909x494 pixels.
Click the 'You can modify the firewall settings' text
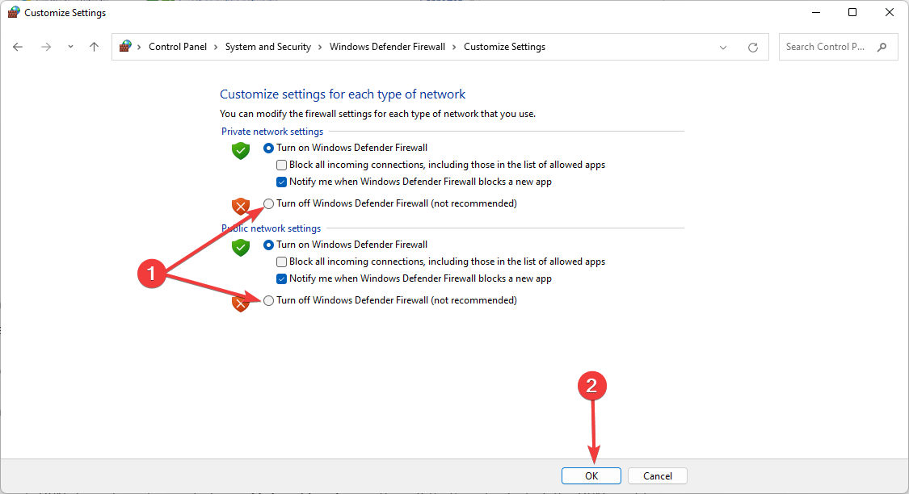tap(377, 114)
